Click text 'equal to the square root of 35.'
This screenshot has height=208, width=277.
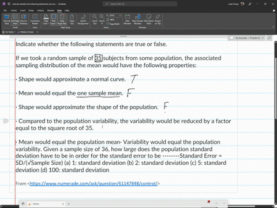[x=54, y=128]
